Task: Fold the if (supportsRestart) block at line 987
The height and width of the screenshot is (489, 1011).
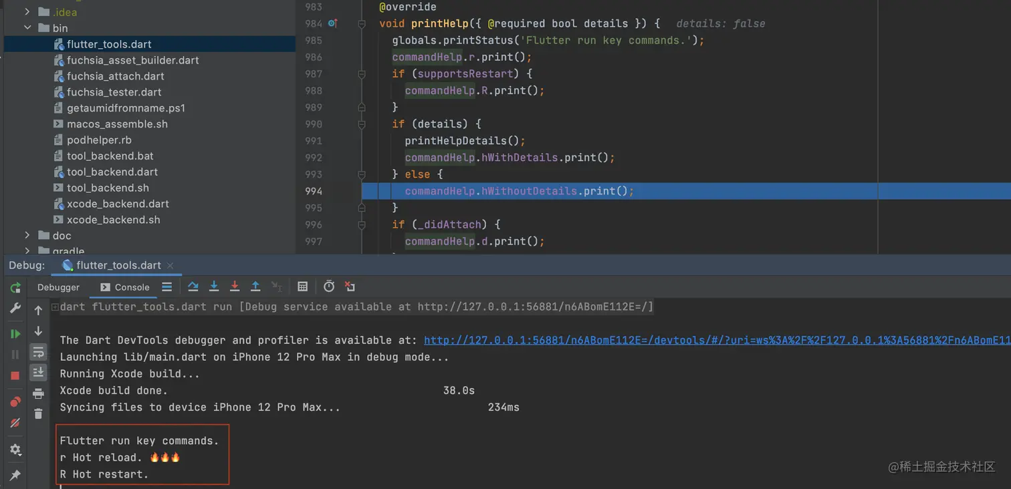Action: click(x=362, y=73)
